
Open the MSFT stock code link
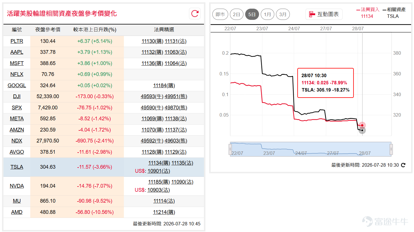pyautogui.click(x=17, y=63)
